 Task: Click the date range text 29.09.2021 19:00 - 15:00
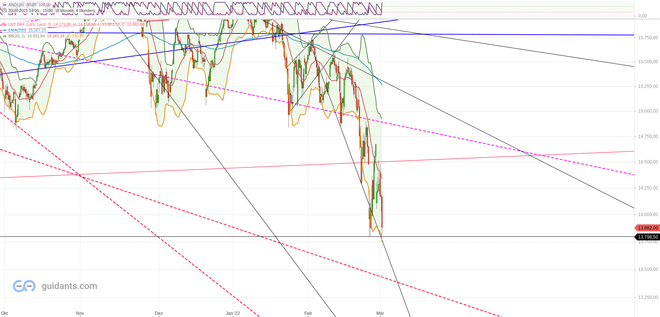tap(30, 11)
